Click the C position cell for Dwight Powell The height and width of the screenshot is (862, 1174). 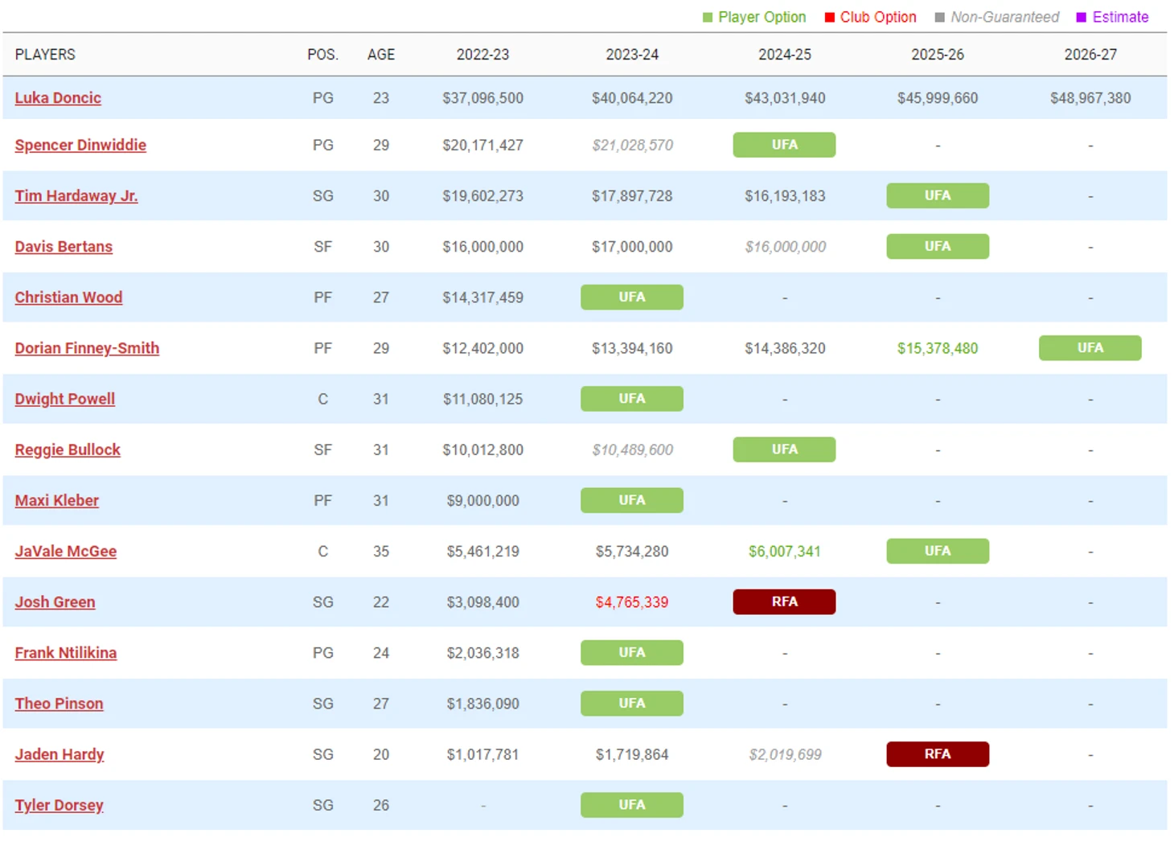coord(322,399)
